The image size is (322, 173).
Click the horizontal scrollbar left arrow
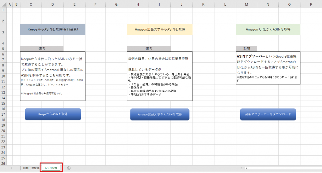click(247, 168)
